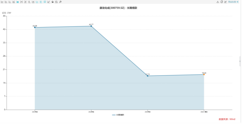This screenshot has width=242, height=124.
Task: Select the second faded bar chart icon
Action: coord(10,2)
